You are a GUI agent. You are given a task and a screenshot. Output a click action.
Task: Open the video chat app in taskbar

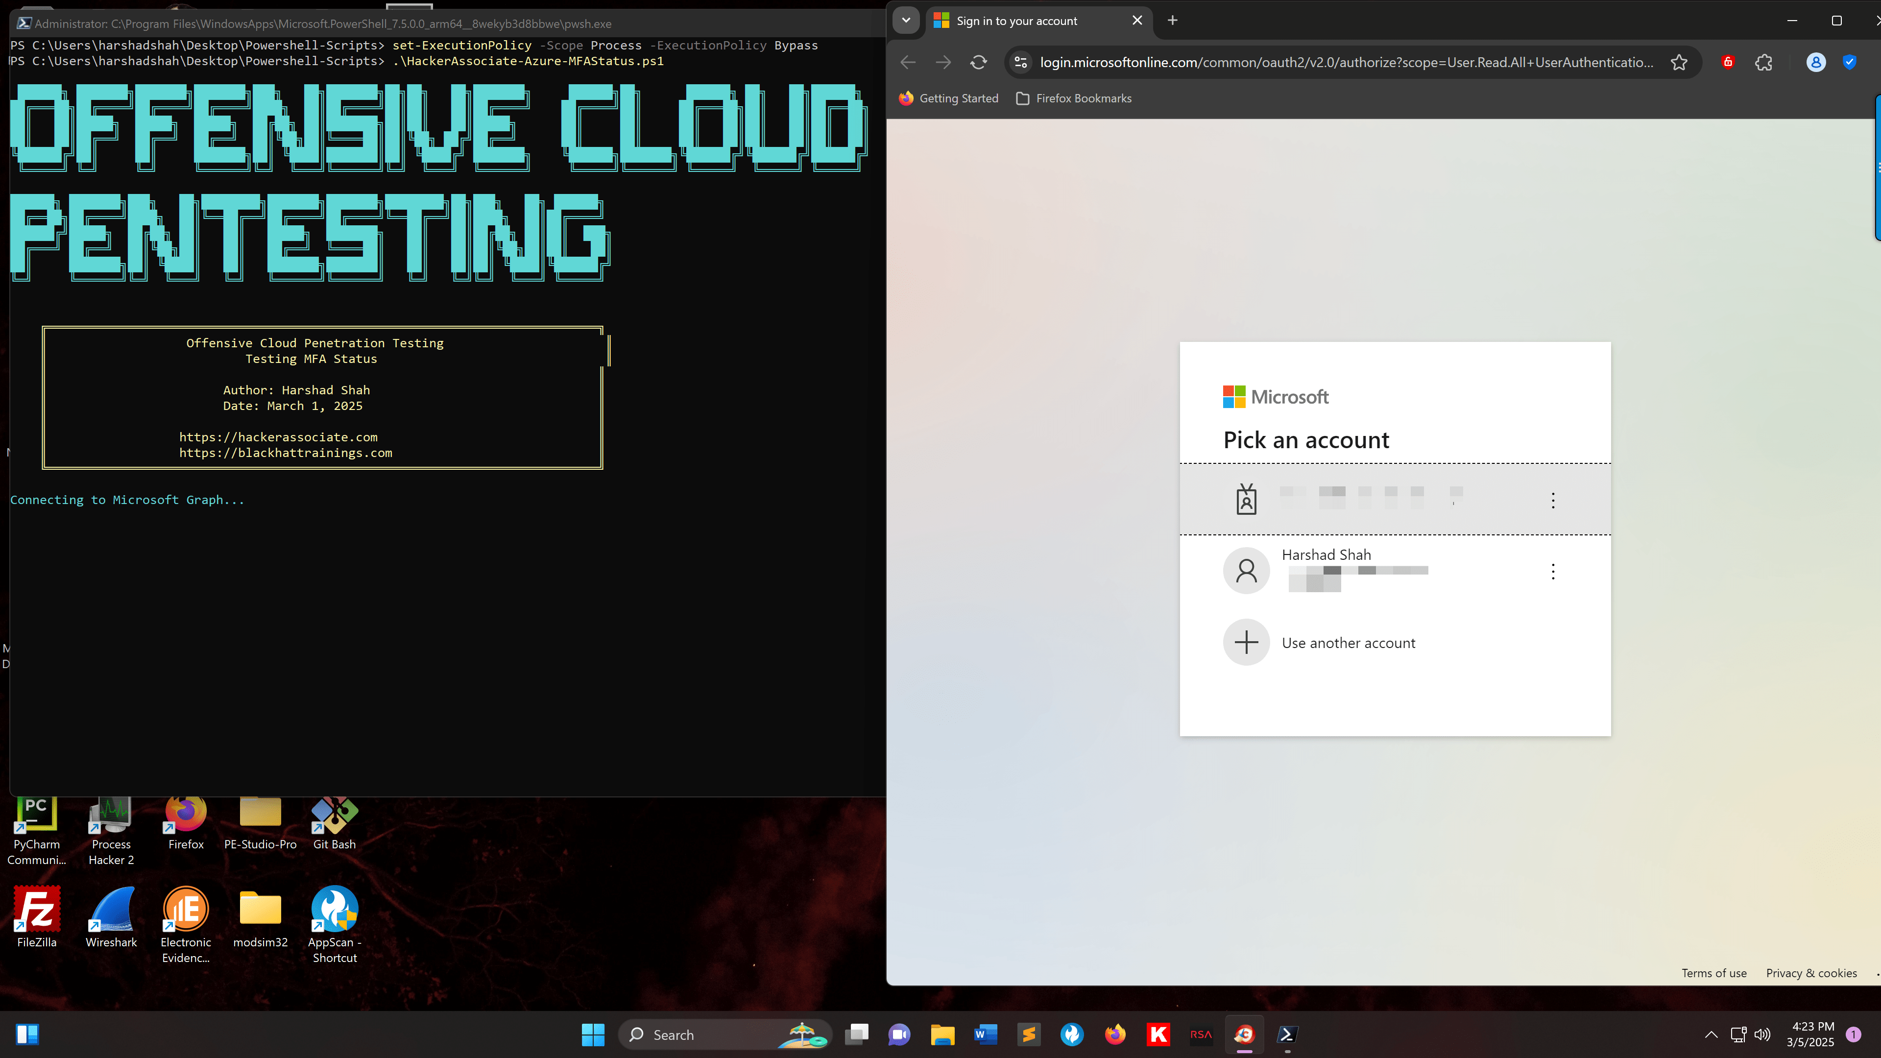coord(900,1034)
